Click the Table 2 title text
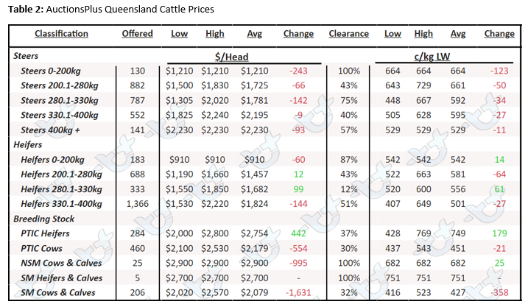 coord(111,9)
